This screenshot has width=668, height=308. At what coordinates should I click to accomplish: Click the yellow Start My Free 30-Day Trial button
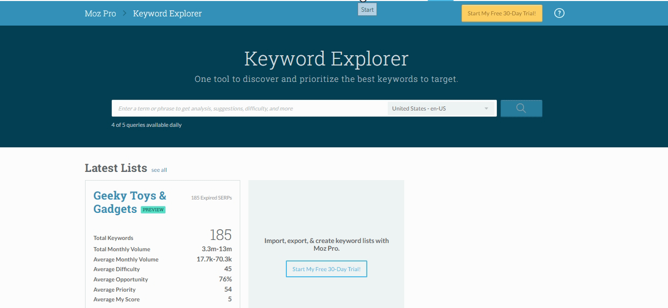coord(502,13)
